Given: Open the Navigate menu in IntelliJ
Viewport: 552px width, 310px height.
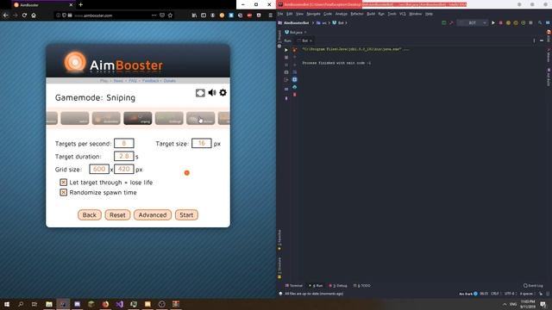Looking at the screenshot, I should [x=313, y=14].
